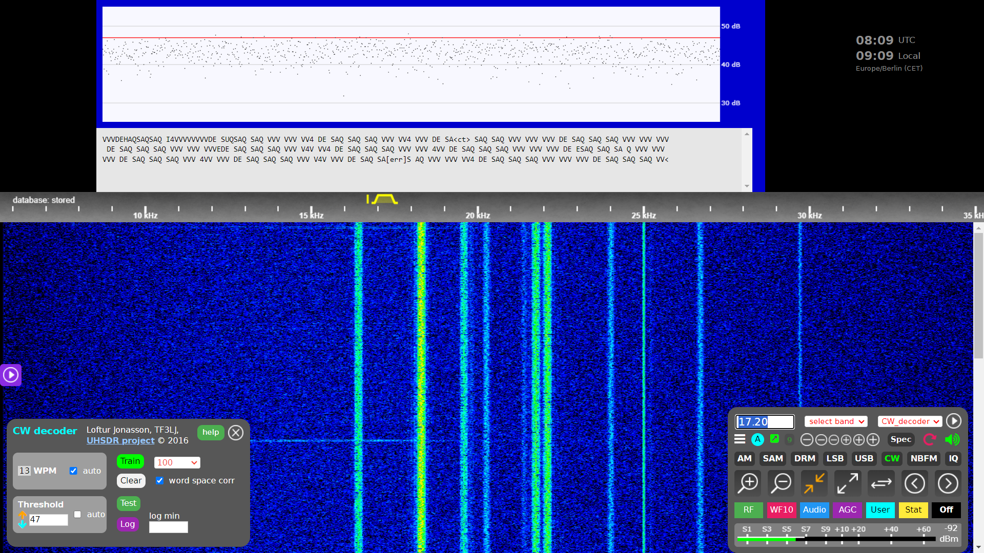The height and width of the screenshot is (553, 984).
Task: Expand the Train count dropdown showing 100
Action: point(177,462)
